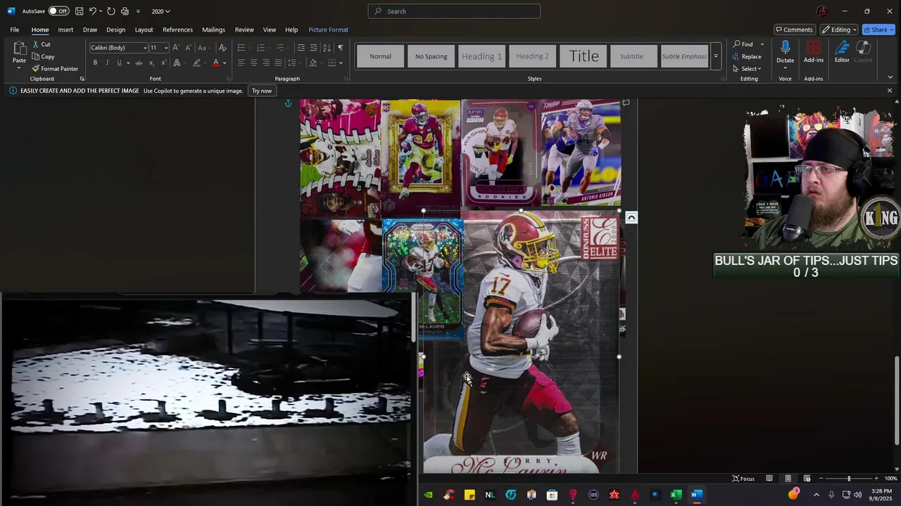The height and width of the screenshot is (506, 901).
Task: Apply text highlight color
Action: (196, 63)
